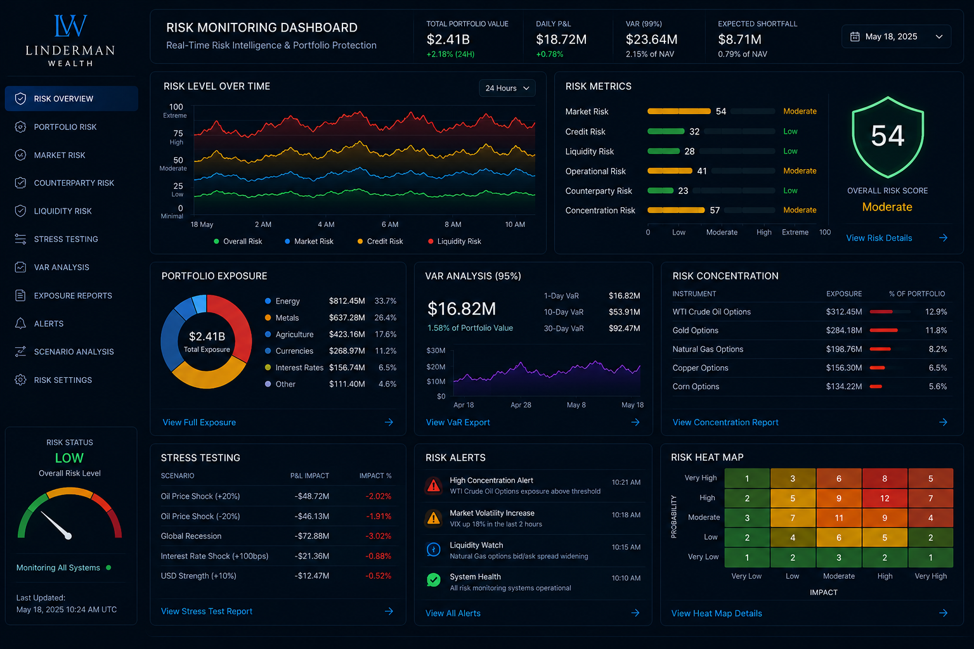The height and width of the screenshot is (649, 974).
Task: Open the View All Alerts link
Action: coord(453,613)
